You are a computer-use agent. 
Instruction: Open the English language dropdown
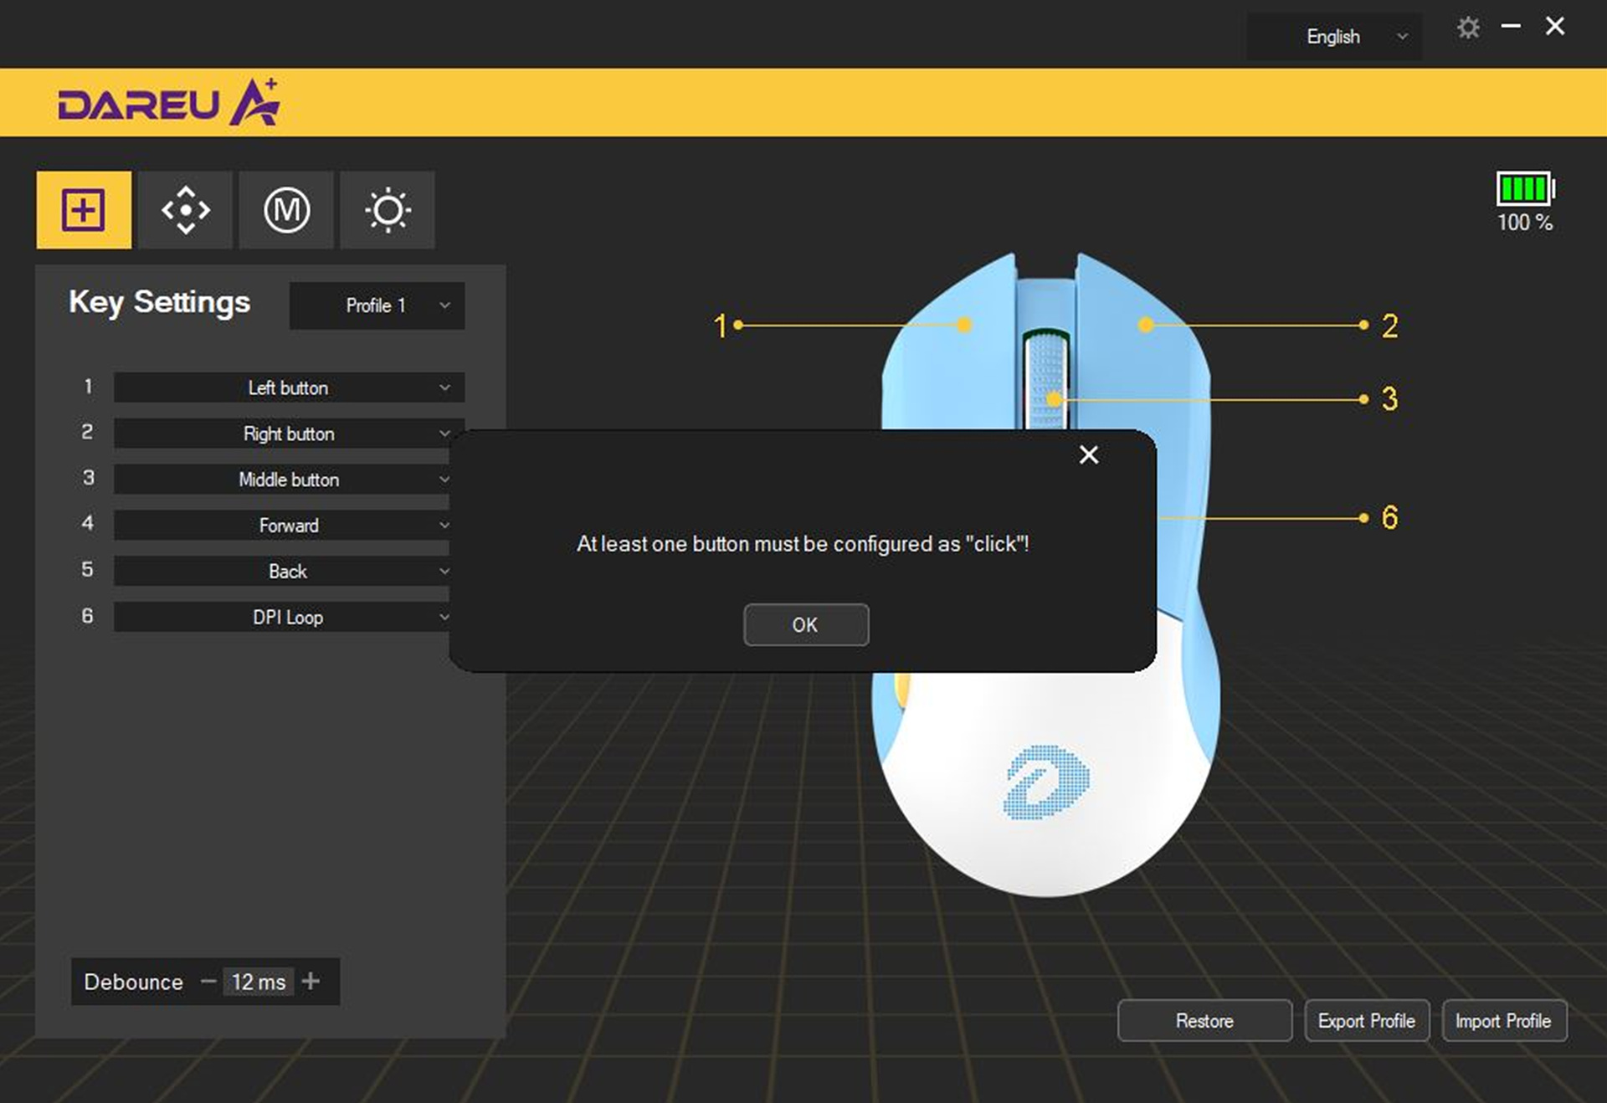1334,37
